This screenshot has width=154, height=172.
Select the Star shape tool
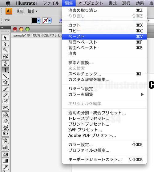point(5,82)
